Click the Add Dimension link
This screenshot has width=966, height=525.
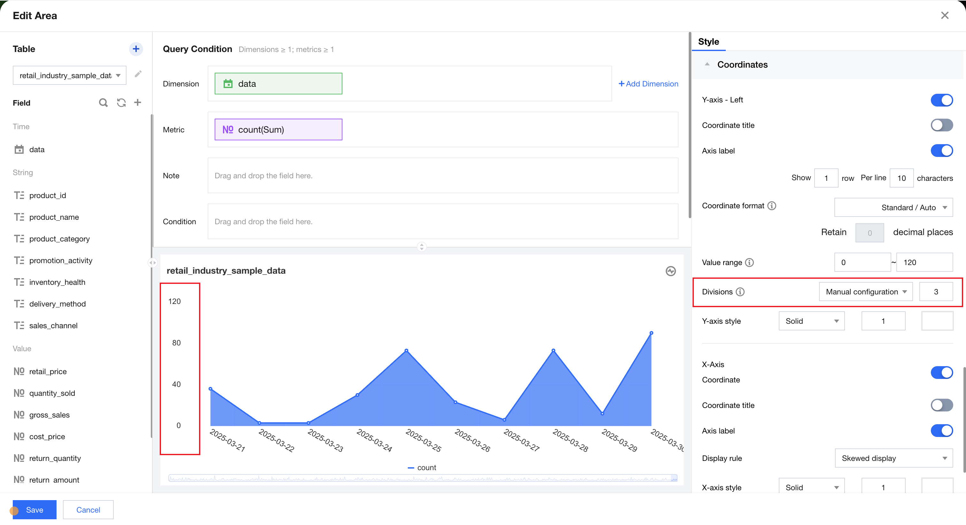pyautogui.click(x=648, y=84)
